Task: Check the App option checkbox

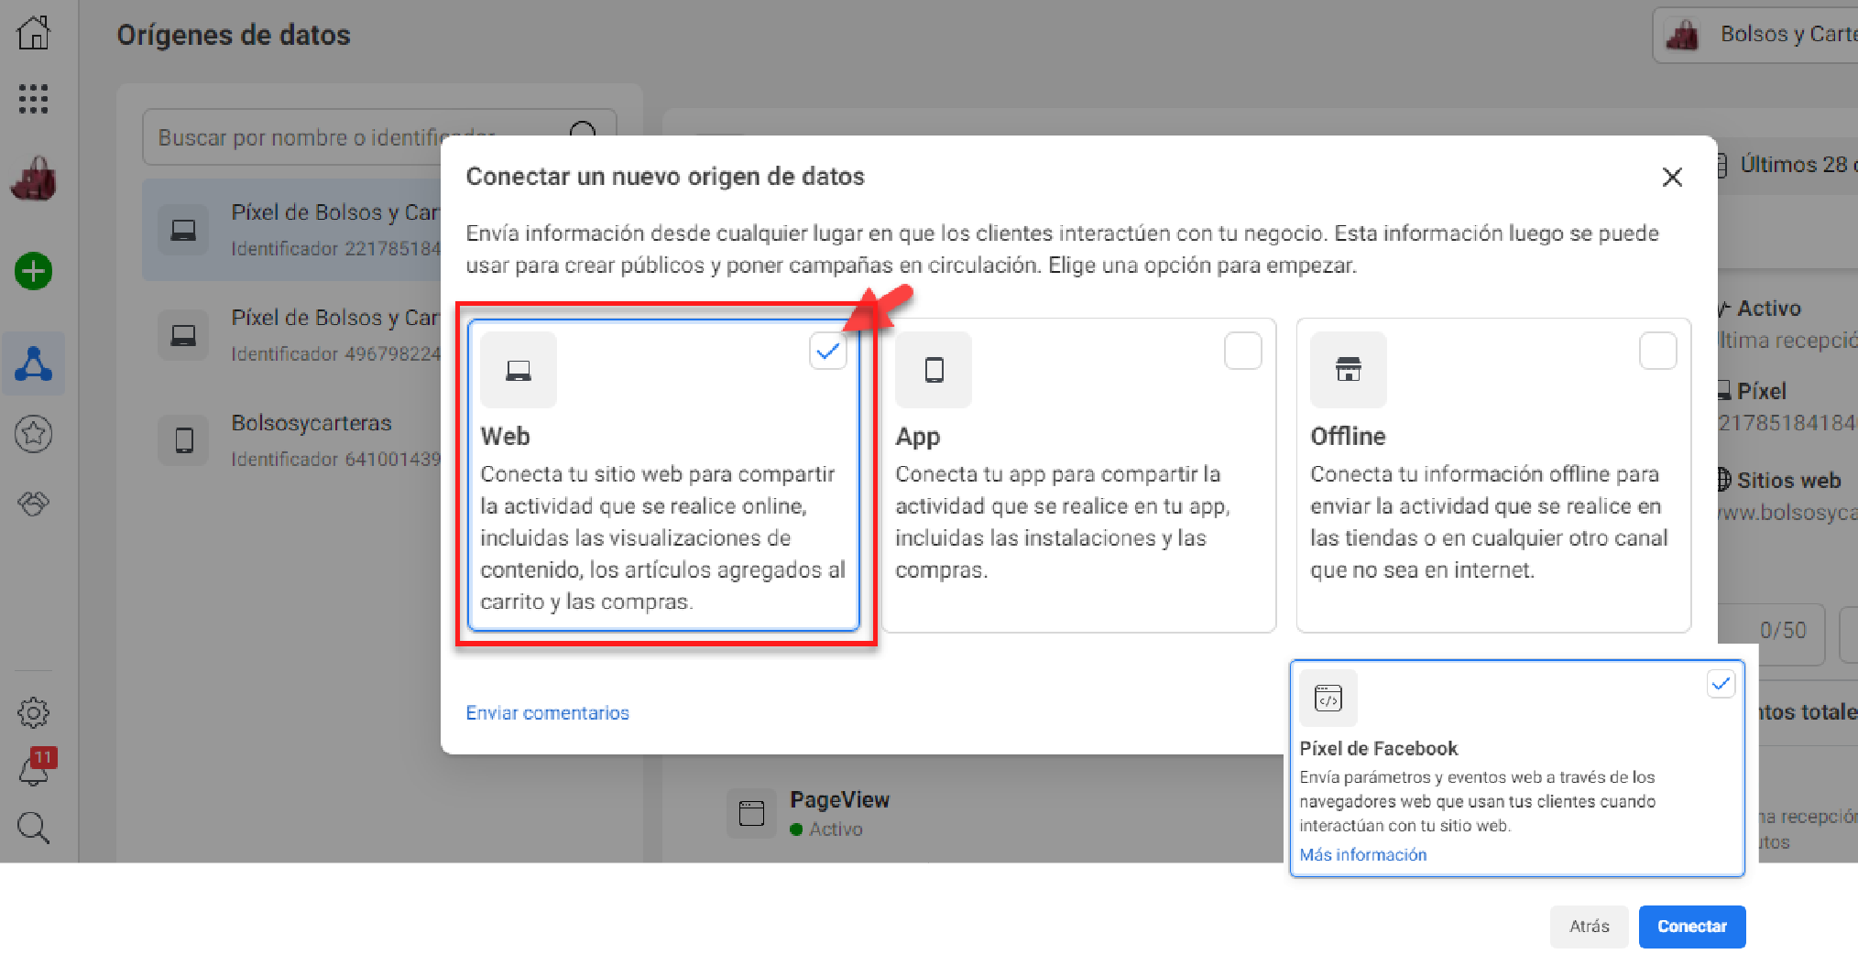Action: pos(1243,351)
